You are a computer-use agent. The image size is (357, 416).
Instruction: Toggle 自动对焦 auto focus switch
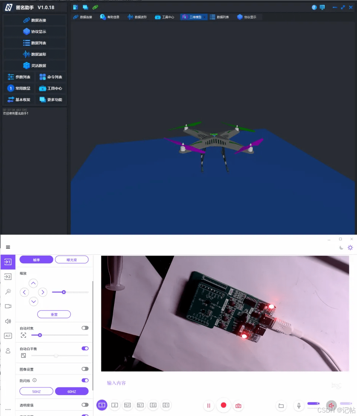(85, 328)
